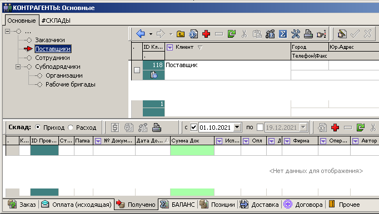Collapse the root tree node
The image size is (379, 214).
7,31
